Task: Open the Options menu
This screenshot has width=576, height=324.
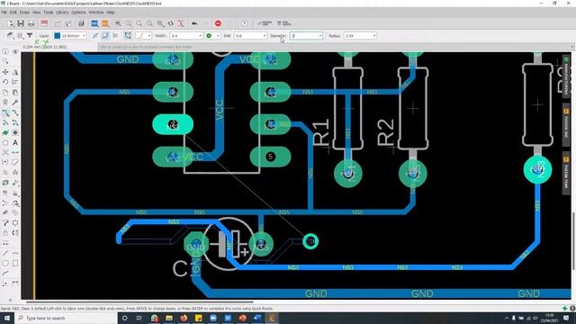Action: 78,12
